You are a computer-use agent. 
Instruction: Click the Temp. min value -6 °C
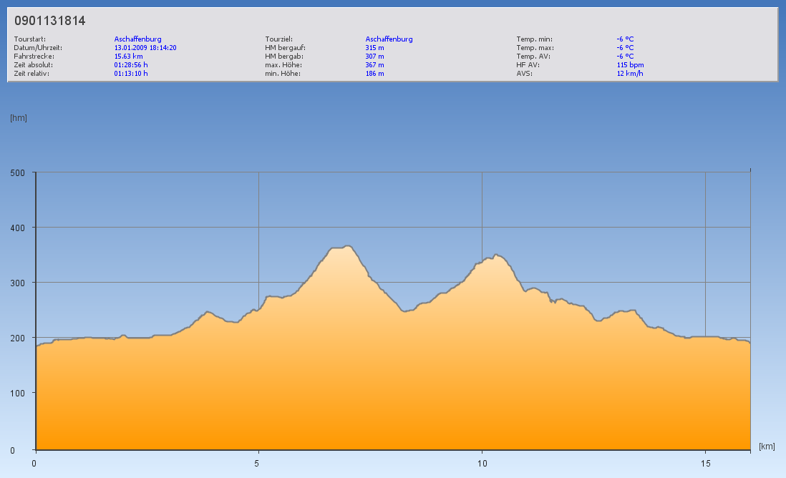pos(625,39)
